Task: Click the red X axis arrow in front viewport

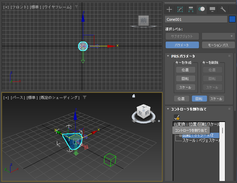Action: click(x=111, y=46)
